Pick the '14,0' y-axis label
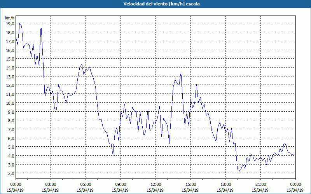Viewport: 311px width, 194px height. click(10, 68)
